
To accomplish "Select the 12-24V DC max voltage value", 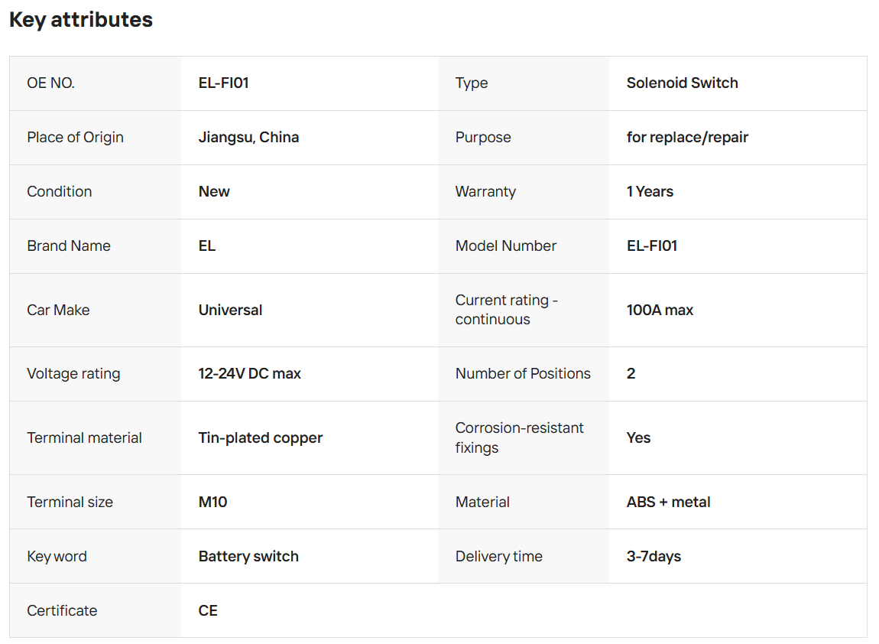I will 249,374.
